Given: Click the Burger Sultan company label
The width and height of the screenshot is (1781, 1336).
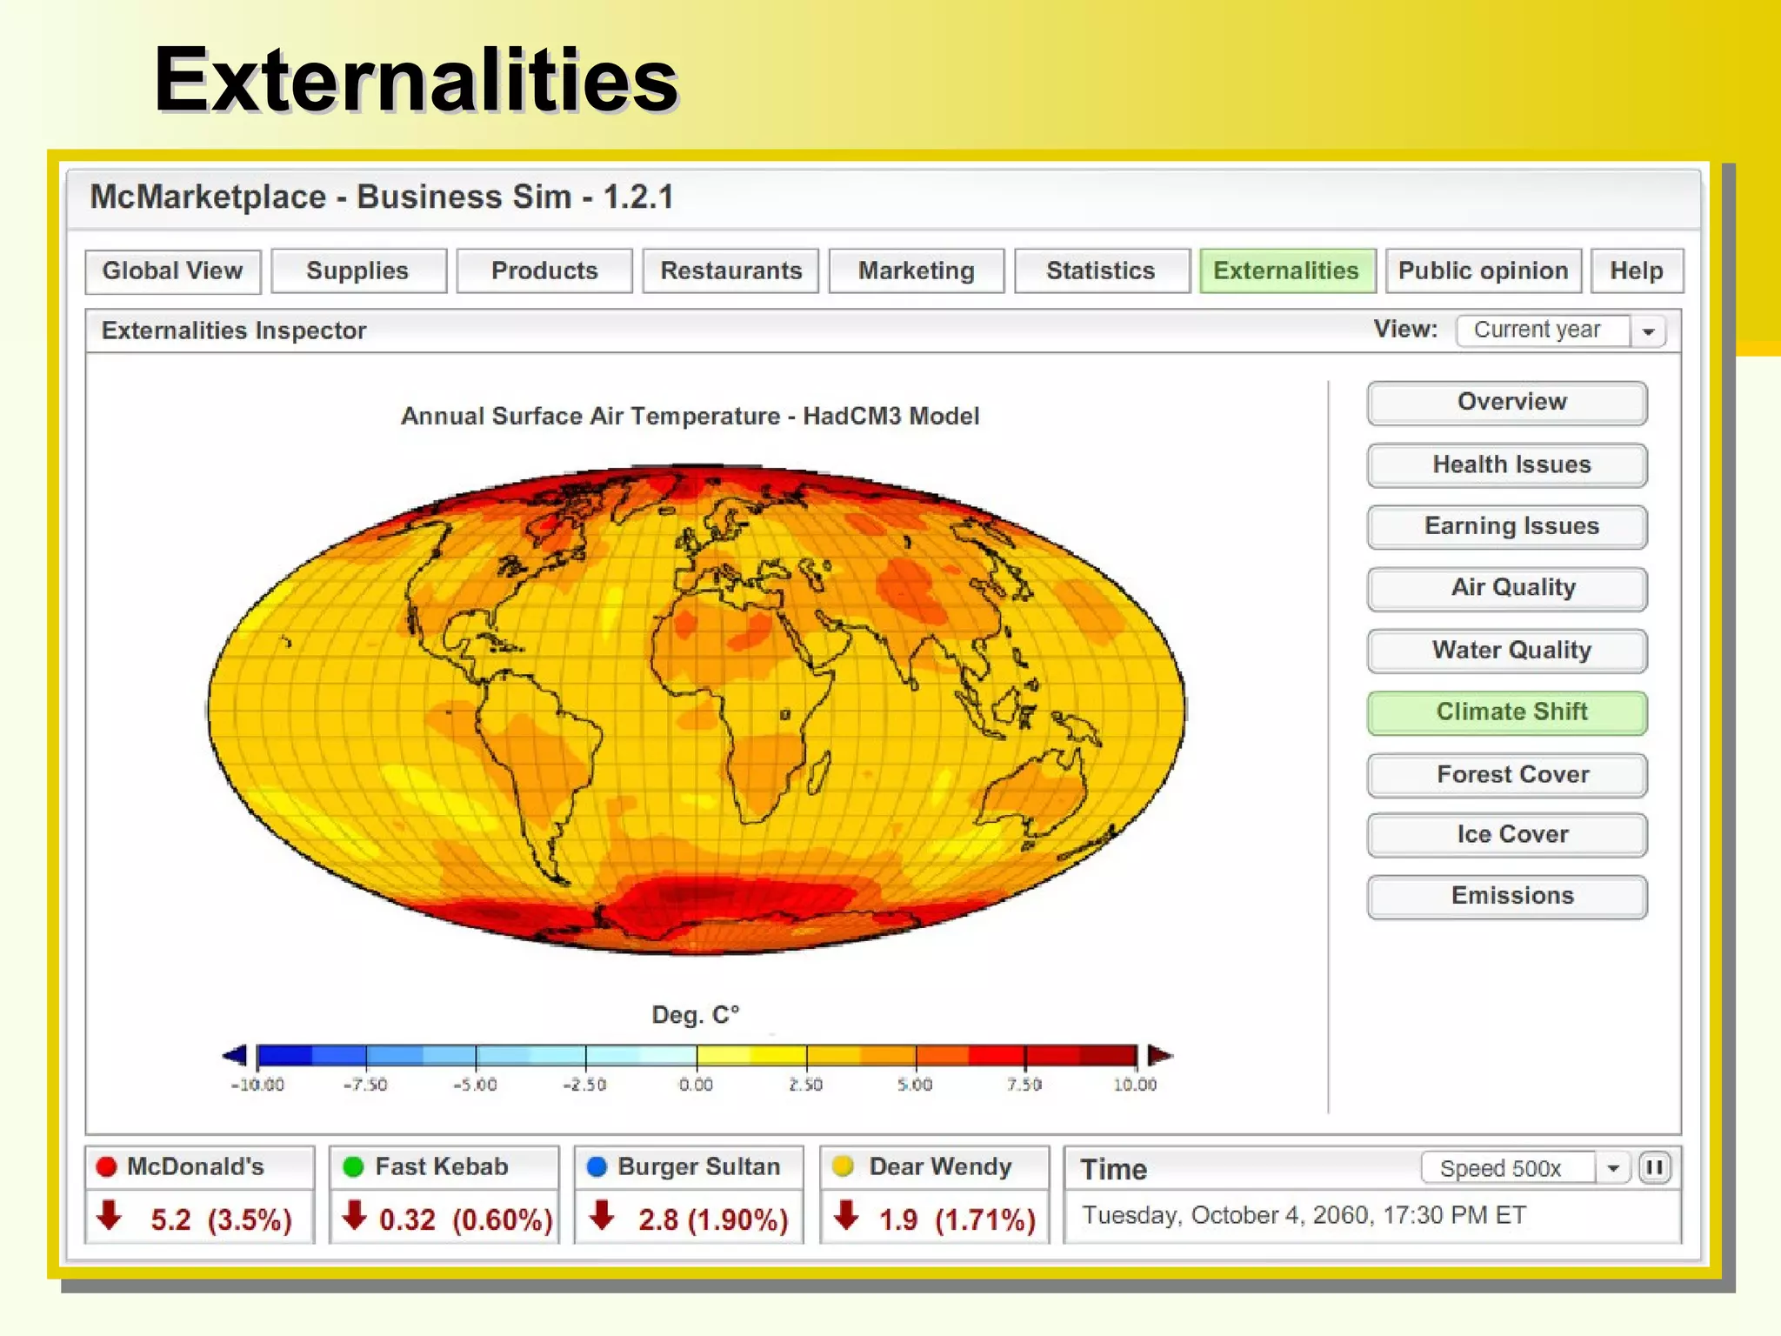Looking at the screenshot, I should [x=699, y=1166].
